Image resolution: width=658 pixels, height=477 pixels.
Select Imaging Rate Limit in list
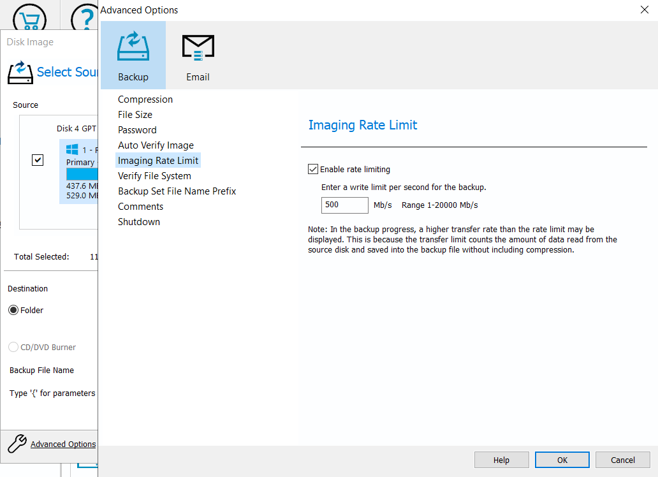(x=158, y=161)
